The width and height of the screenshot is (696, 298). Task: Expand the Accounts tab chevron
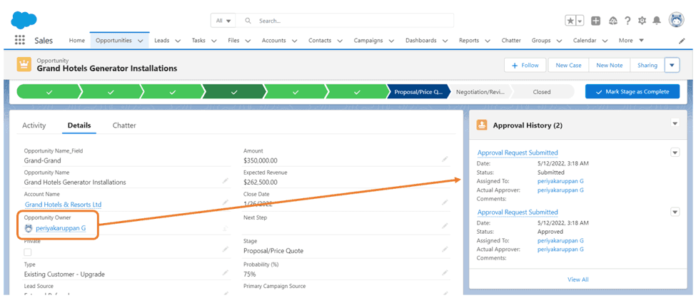295,41
